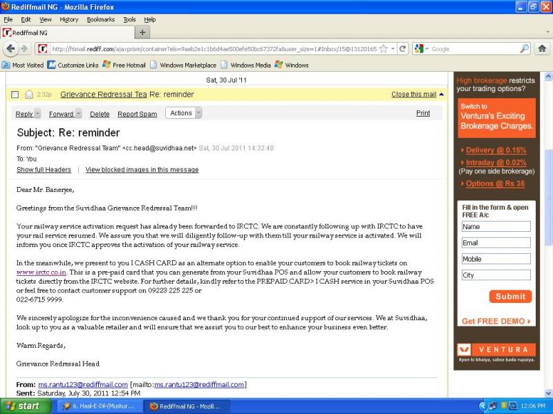Open the Firefox home page icon
The width and height of the screenshot is (553, 414).
tap(542, 48)
